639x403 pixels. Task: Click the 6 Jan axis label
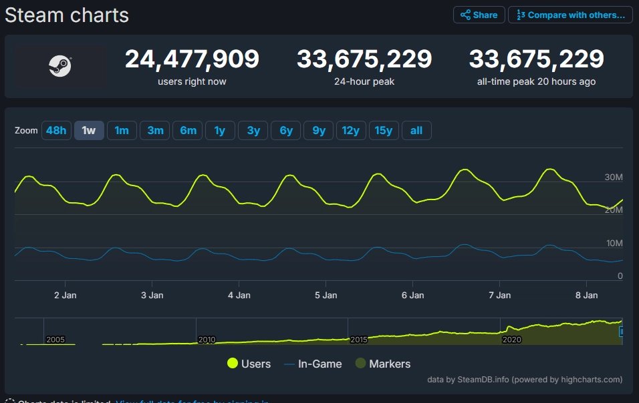[413, 295]
